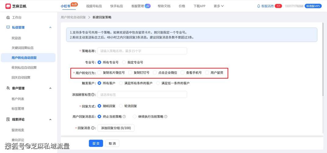Click the 取消 button
327x153 pixels.
(x=112, y=144)
